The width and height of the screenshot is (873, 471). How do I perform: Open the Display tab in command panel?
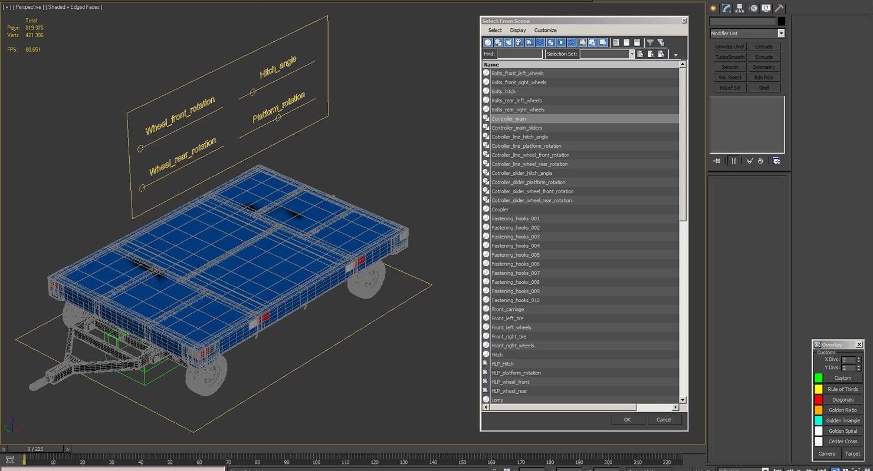766,8
